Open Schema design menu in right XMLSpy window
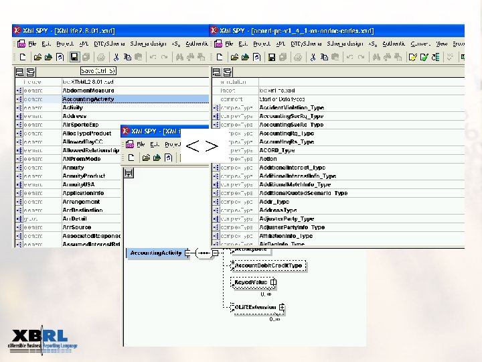 [x=345, y=44]
